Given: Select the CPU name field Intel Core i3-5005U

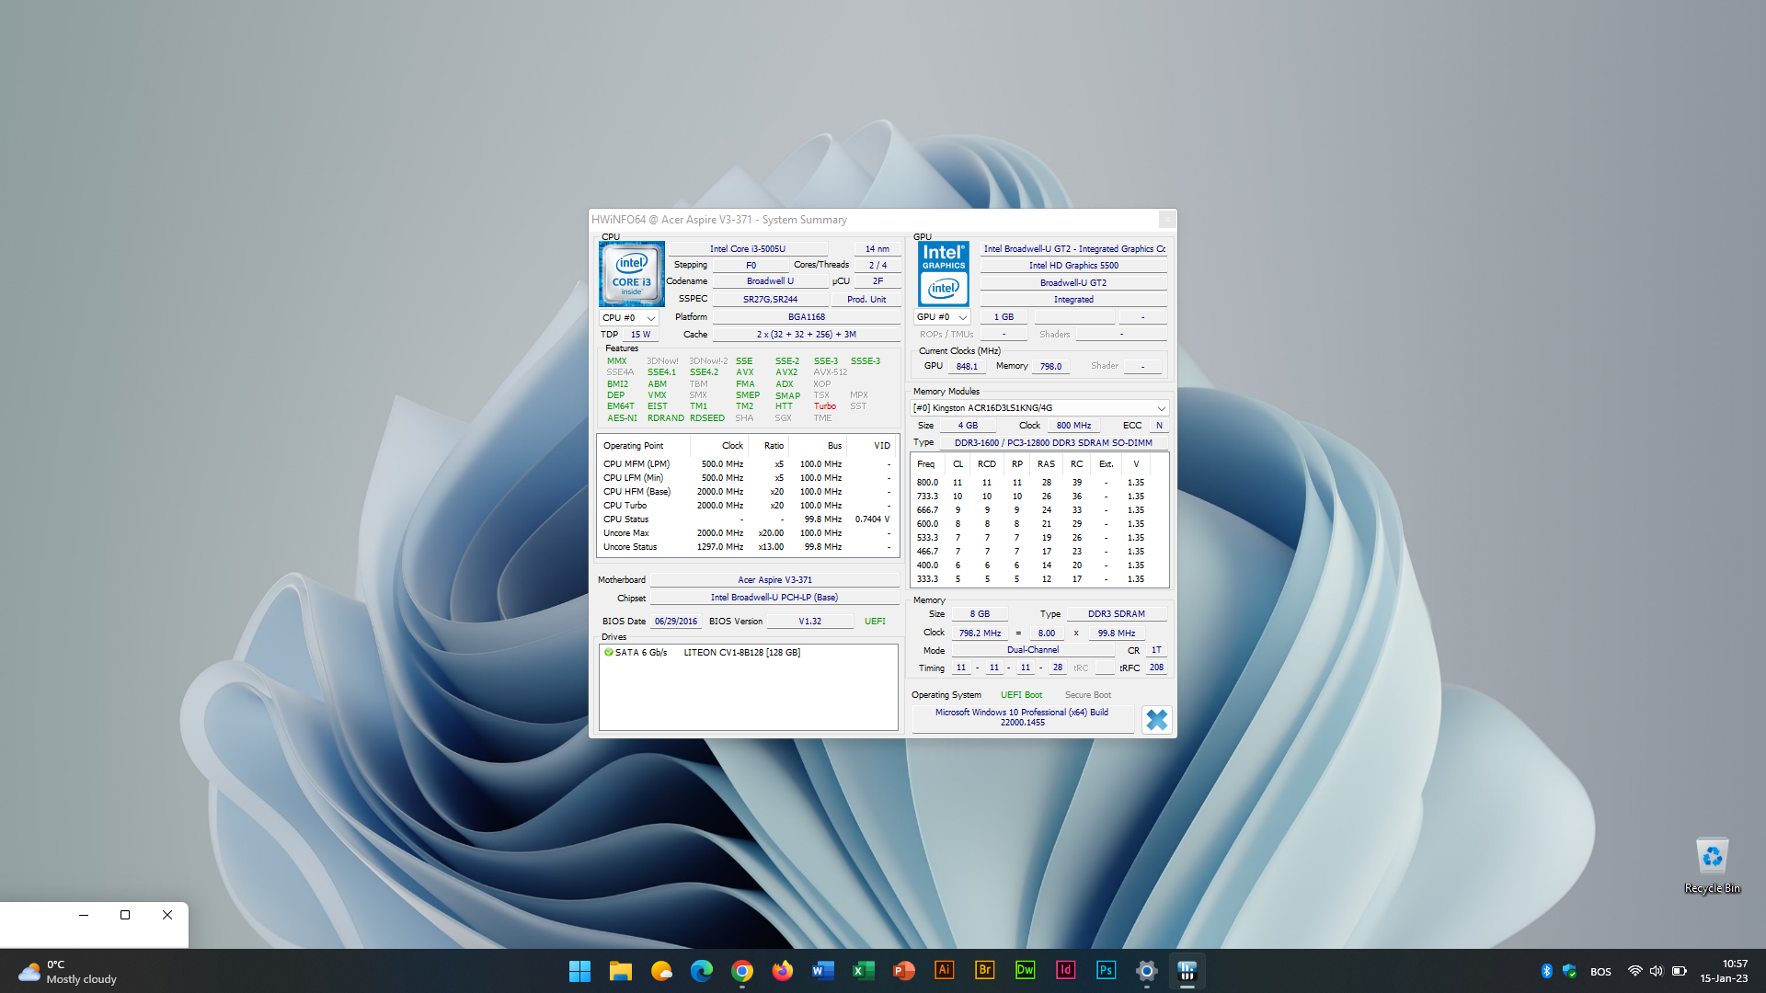Looking at the screenshot, I should 748,249.
